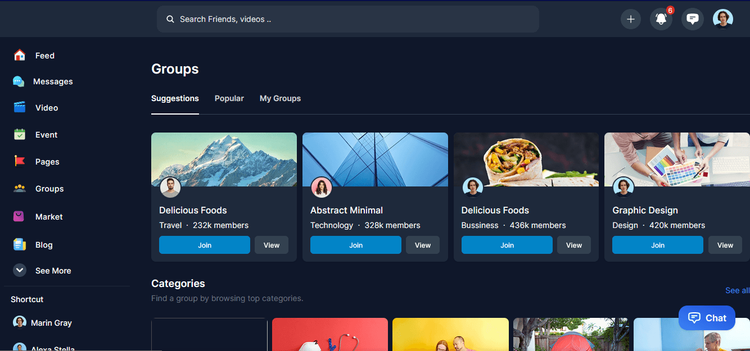This screenshot has width=750, height=351.
Task: Click the plus create icon in header
Action: [631, 19]
